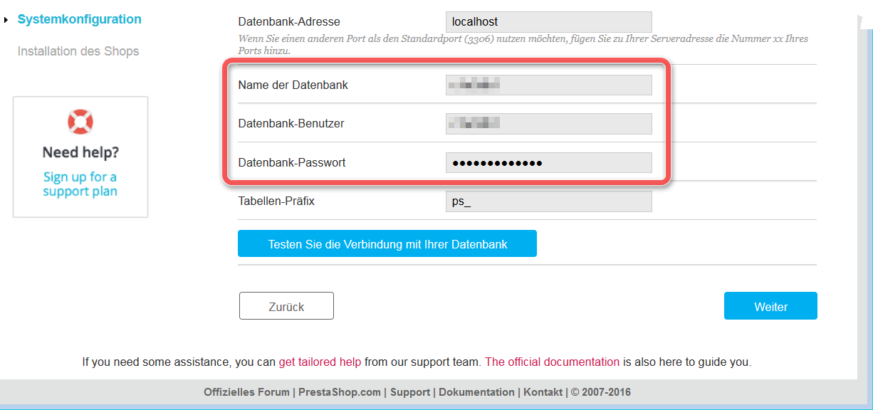Viewport: 873px width, 410px height.
Task: Click the Name der Datenbank input field
Action: coord(548,85)
